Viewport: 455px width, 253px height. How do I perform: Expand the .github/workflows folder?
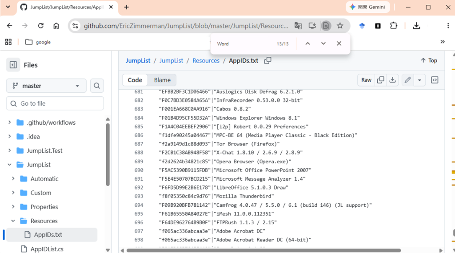pos(10,123)
